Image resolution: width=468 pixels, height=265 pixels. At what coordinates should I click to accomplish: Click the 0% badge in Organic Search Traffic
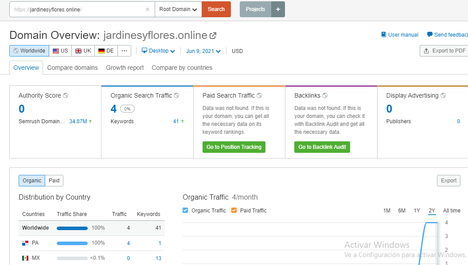(x=128, y=109)
